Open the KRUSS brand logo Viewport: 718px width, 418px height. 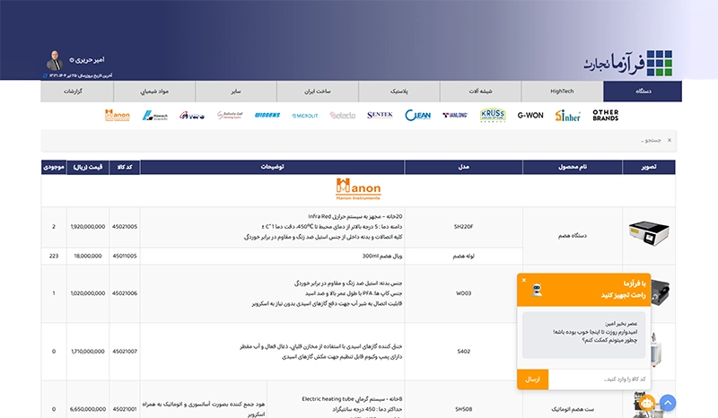pos(493,116)
